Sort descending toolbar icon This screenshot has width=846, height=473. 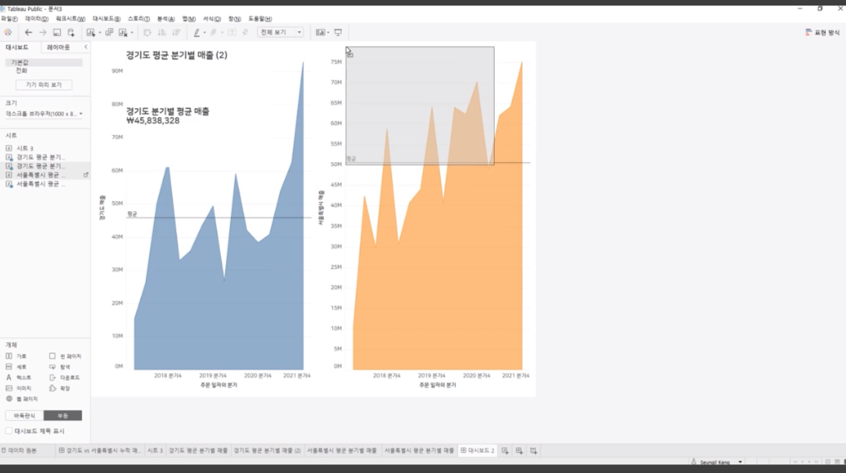[x=176, y=32]
